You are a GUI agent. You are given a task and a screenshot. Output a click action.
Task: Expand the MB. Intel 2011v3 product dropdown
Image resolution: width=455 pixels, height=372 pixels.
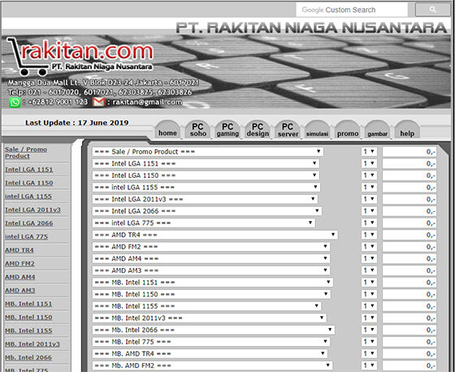[210, 318]
